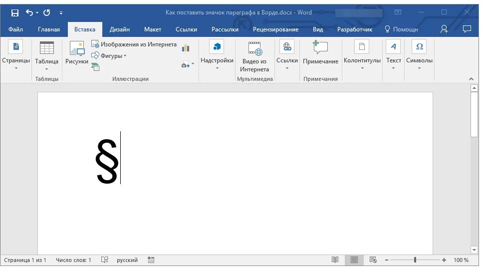The width and height of the screenshot is (483, 270).
Task: Switch to the Главная tab
Action: 49,29
